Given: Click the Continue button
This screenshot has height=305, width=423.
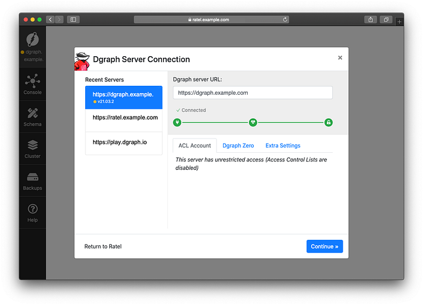Looking at the screenshot, I should pos(325,246).
